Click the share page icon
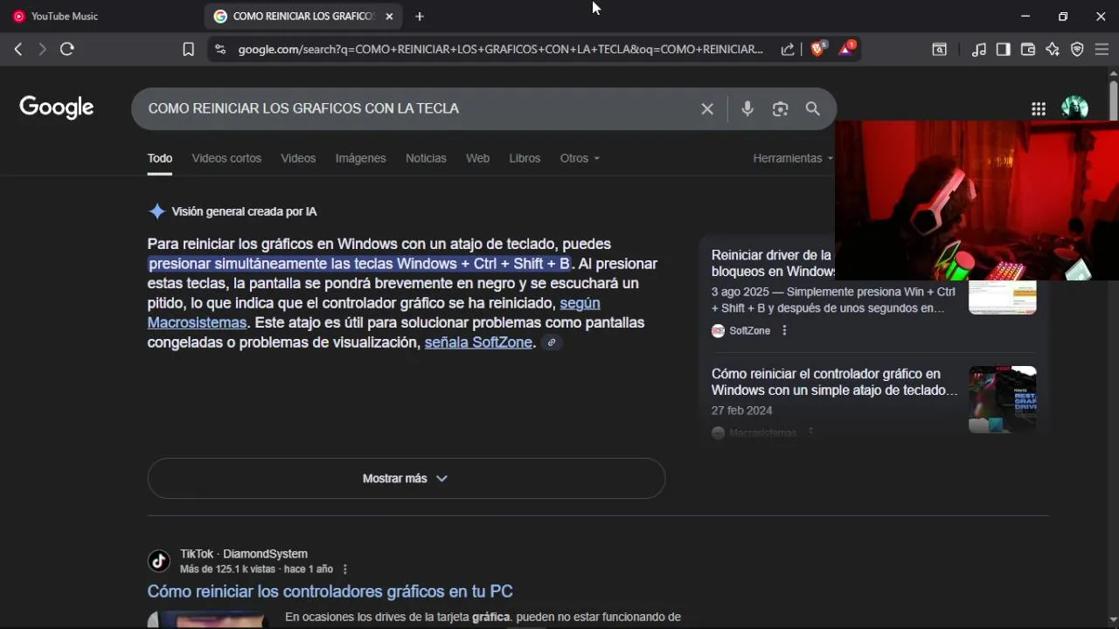Screen dimensions: 1119x629 point(788,50)
